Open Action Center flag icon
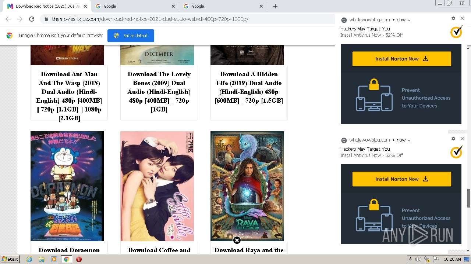This screenshot has height=264, width=471. tap(436, 259)
